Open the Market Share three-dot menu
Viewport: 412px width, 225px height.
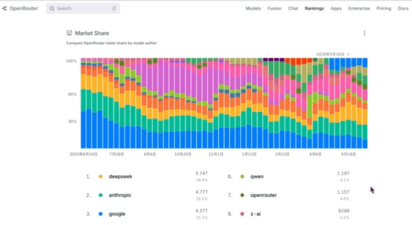click(364, 33)
